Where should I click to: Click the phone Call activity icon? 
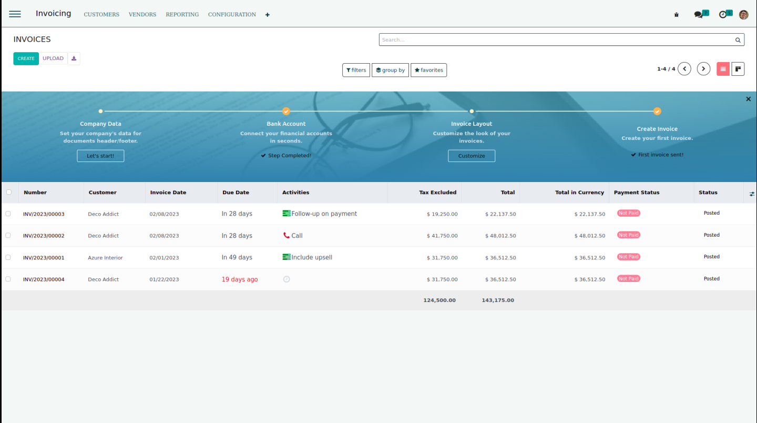tap(287, 236)
